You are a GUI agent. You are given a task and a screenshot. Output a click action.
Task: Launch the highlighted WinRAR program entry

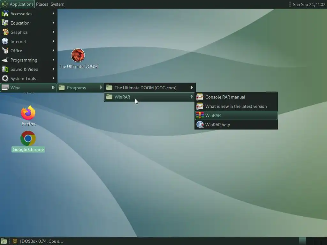tap(236, 115)
